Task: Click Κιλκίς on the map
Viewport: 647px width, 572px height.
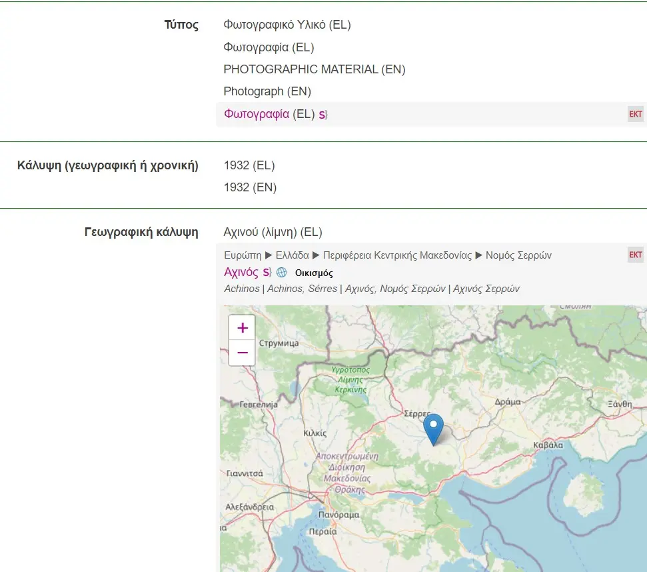Action: tap(315, 433)
